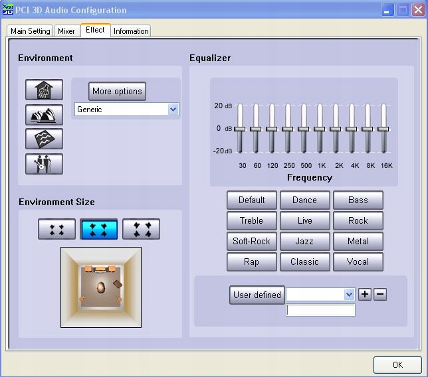
Task: Choose the small environment size button
Action: [56, 229]
